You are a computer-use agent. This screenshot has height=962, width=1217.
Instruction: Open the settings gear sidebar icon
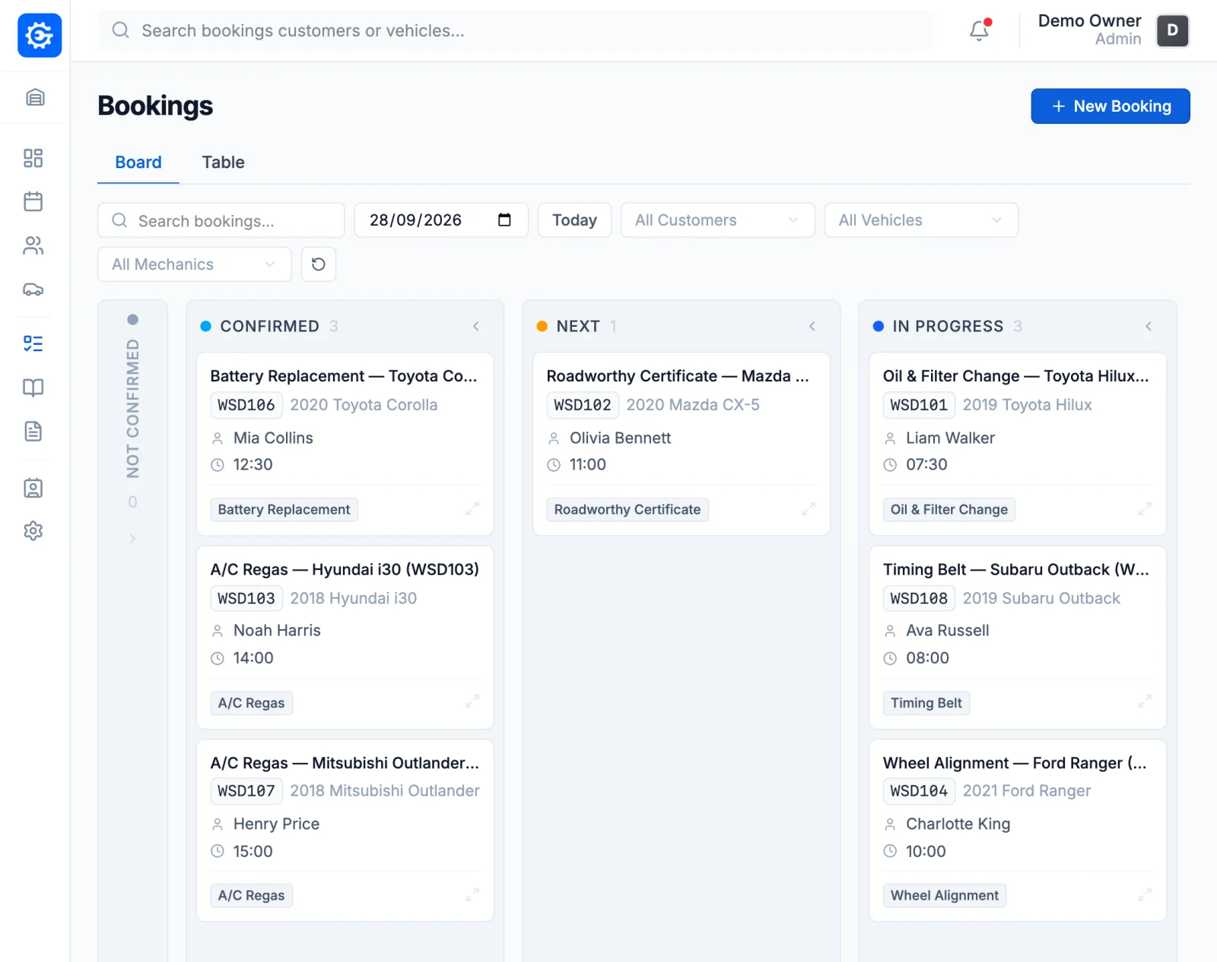pos(33,531)
